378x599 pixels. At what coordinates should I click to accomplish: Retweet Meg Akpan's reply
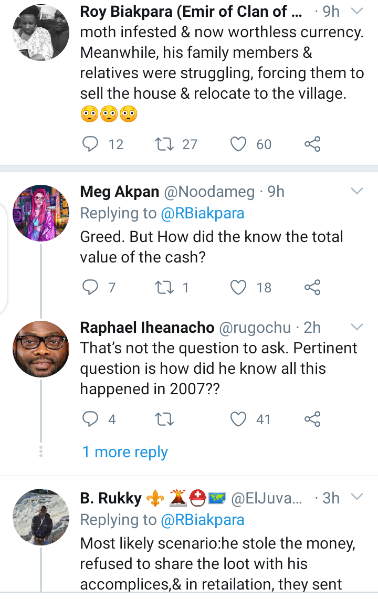tap(165, 287)
